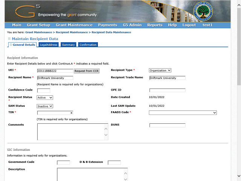This screenshot has width=241, height=181.
Task: Click the Description box scroll-up arrow
Action: 125,173
